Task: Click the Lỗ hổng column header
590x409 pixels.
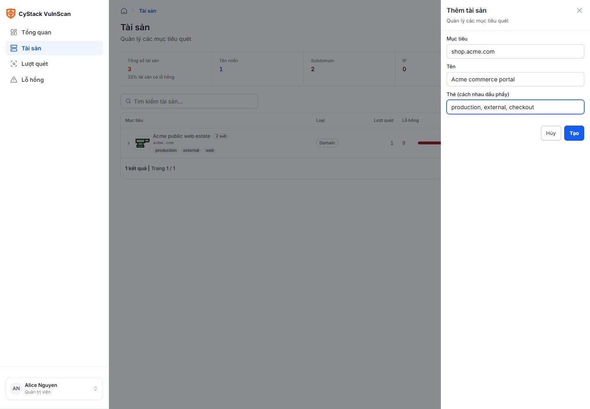Action: (411, 120)
